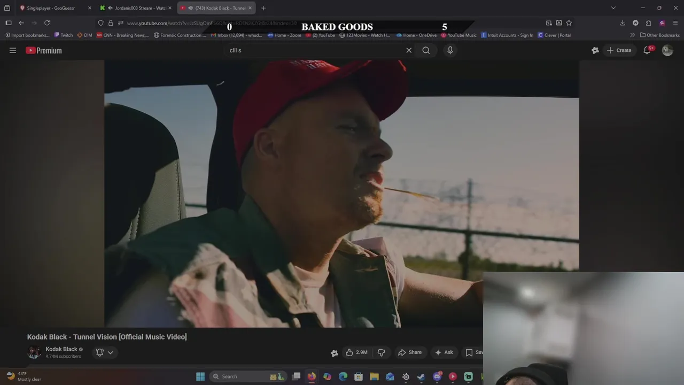
Task: Open the Firefox View icon
Action: point(7,8)
